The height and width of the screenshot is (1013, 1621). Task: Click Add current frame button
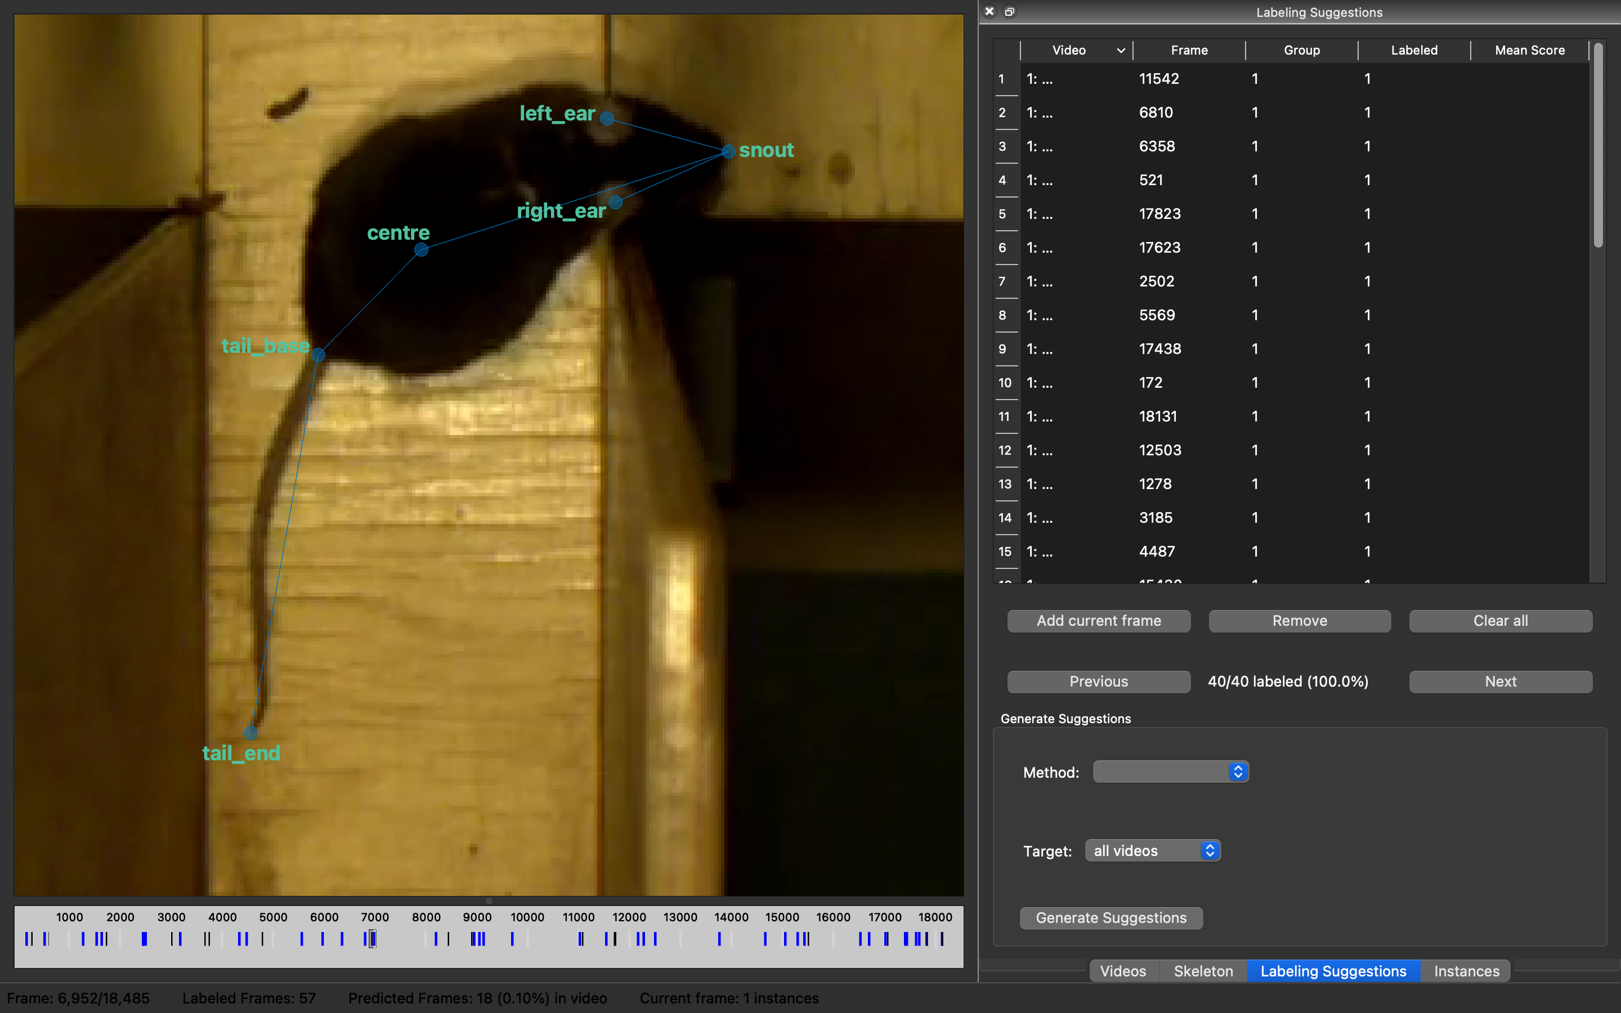[1099, 620]
